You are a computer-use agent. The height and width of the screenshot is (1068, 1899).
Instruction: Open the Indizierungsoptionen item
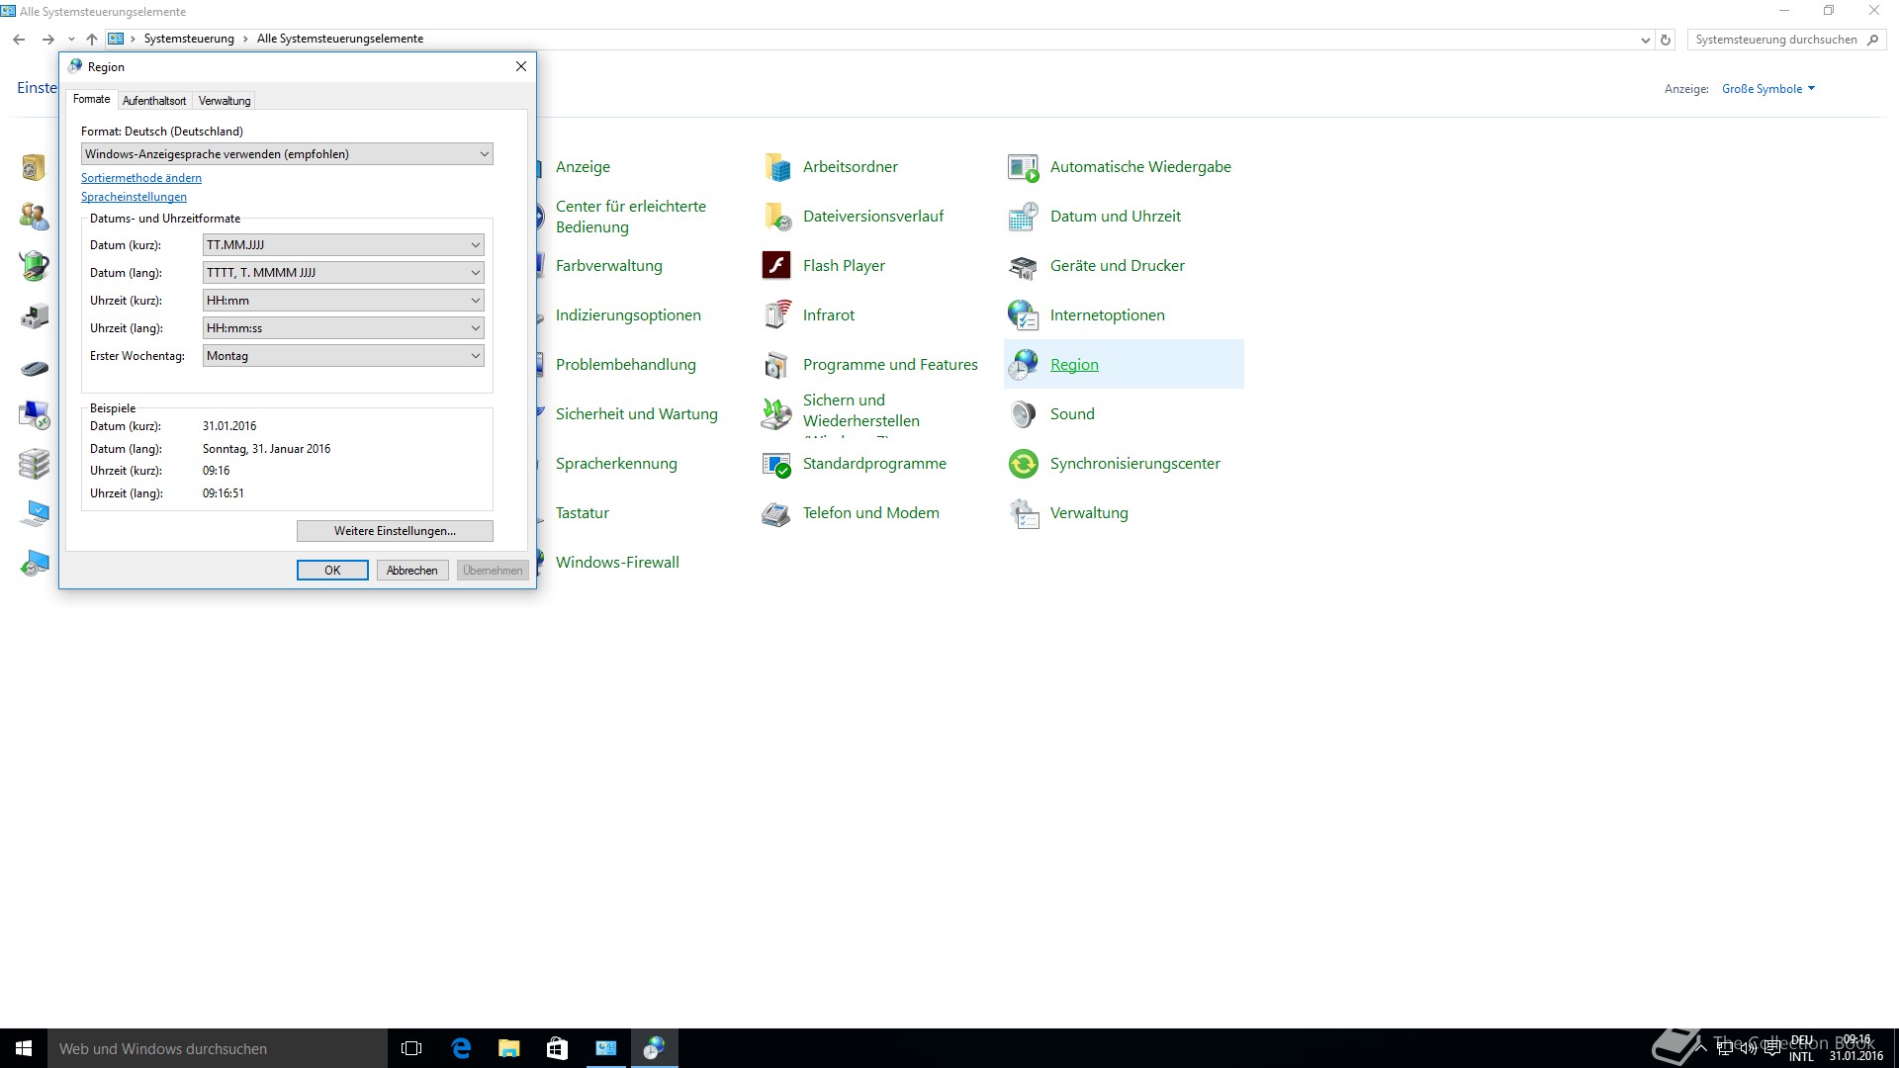click(x=628, y=315)
